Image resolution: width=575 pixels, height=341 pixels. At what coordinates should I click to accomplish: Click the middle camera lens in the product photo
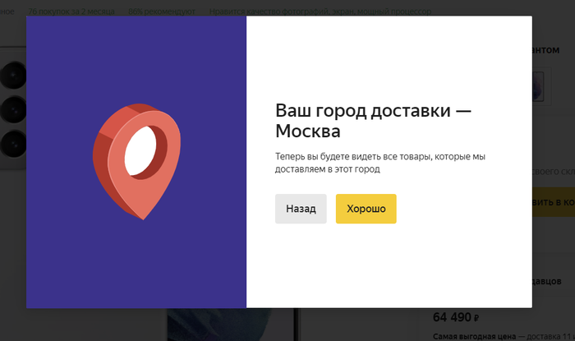pos(13,109)
